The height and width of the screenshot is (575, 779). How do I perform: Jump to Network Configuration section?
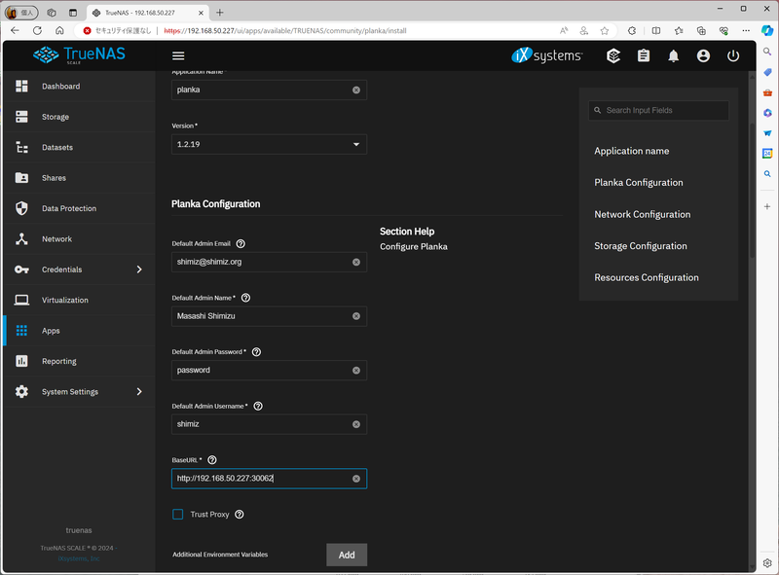pyautogui.click(x=642, y=214)
